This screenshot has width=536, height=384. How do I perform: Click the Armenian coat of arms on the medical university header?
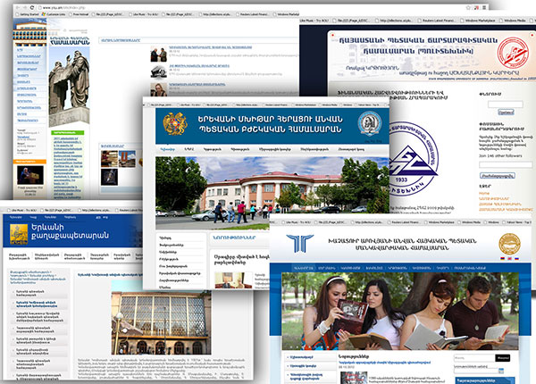(175, 123)
